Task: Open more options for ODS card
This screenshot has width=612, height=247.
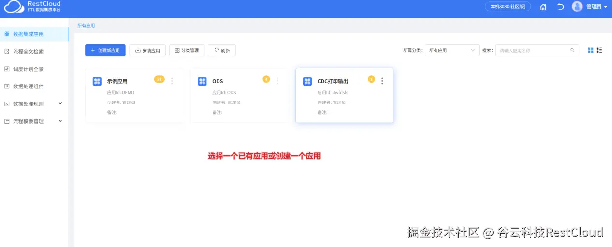Action: (x=277, y=81)
